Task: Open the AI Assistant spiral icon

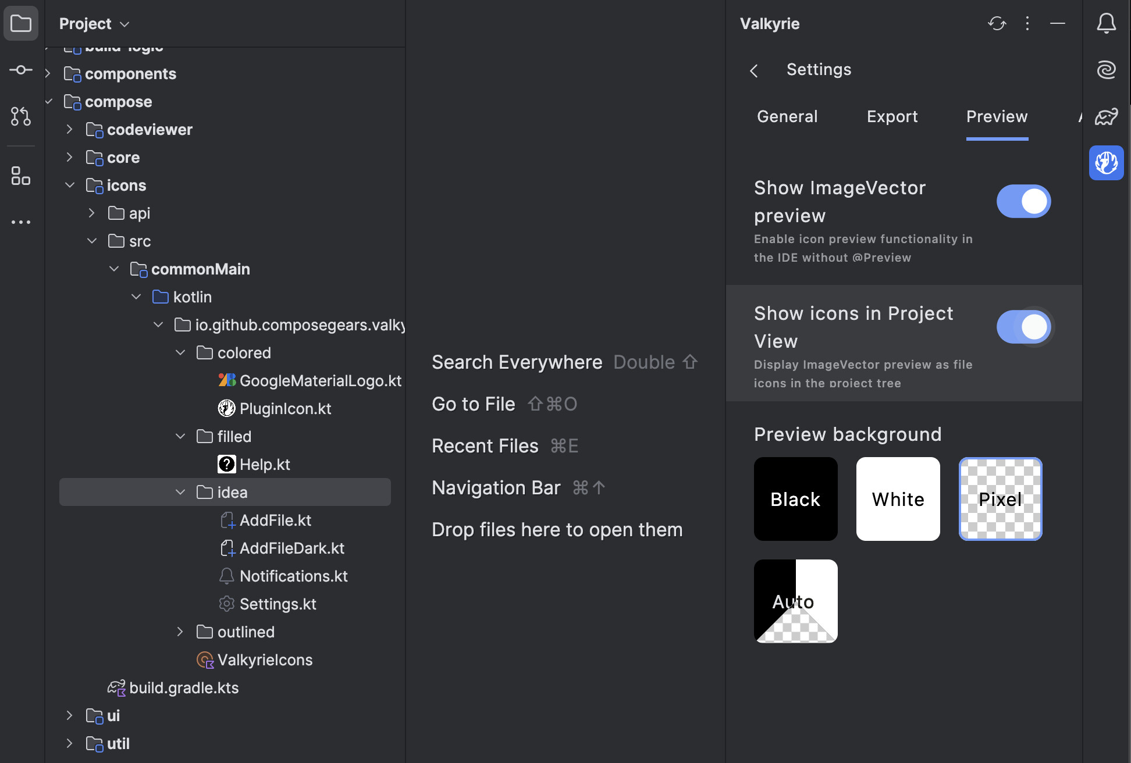Action: coord(1106,70)
